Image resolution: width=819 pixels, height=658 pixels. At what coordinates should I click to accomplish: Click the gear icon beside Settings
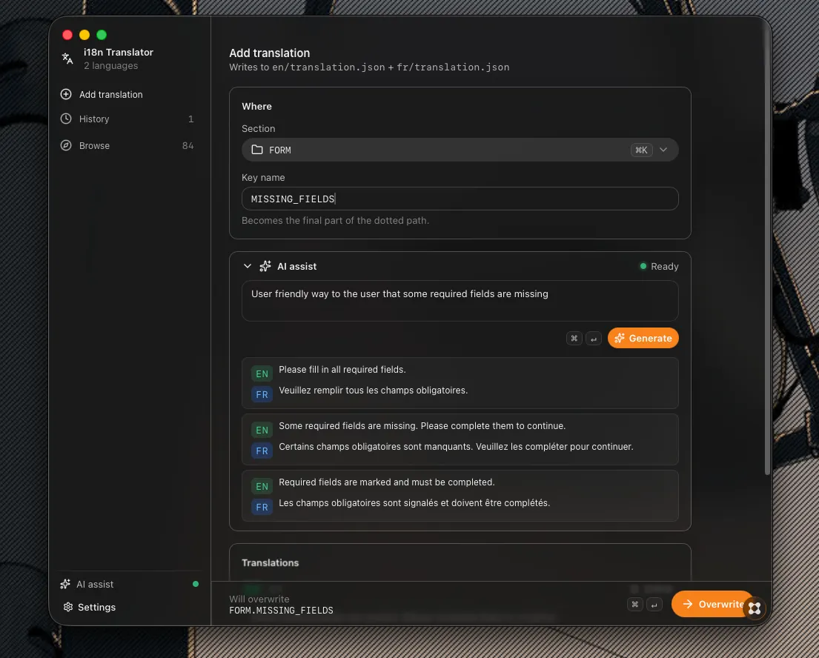coord(68,607)
